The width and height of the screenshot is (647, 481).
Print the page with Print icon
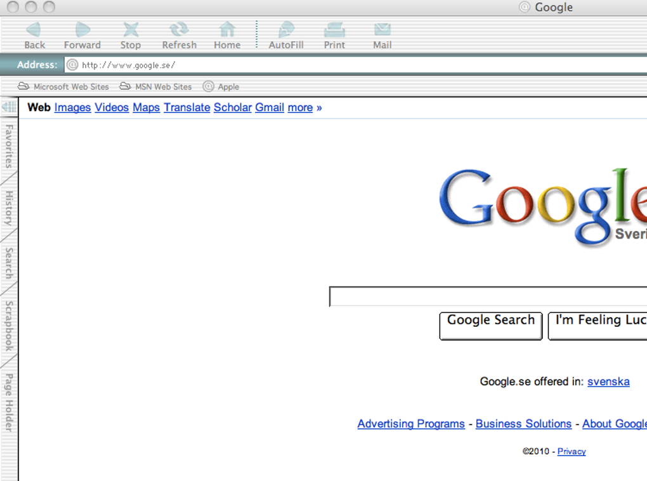pyautogui.click(x=334, y=36)
